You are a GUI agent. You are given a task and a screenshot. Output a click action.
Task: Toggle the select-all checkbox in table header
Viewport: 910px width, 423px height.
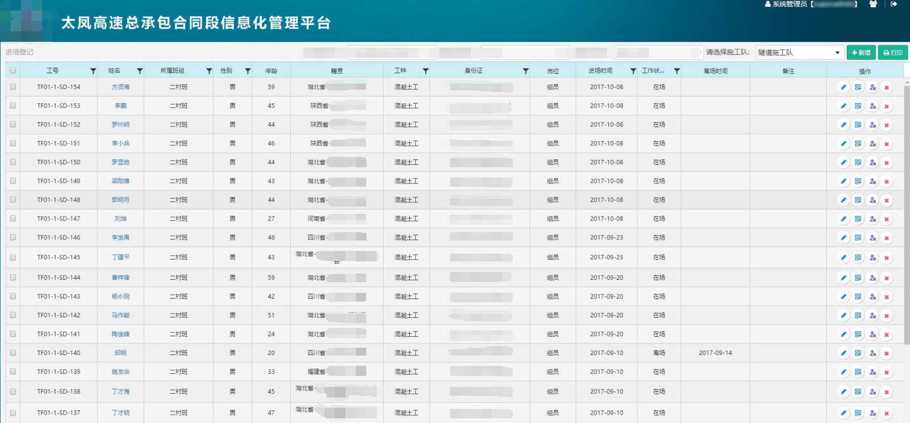pyautogui.click(x=13, y=70)
